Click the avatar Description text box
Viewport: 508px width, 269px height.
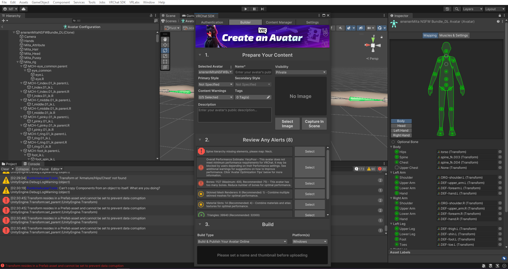pyautogui.click(x=235, y=115)
